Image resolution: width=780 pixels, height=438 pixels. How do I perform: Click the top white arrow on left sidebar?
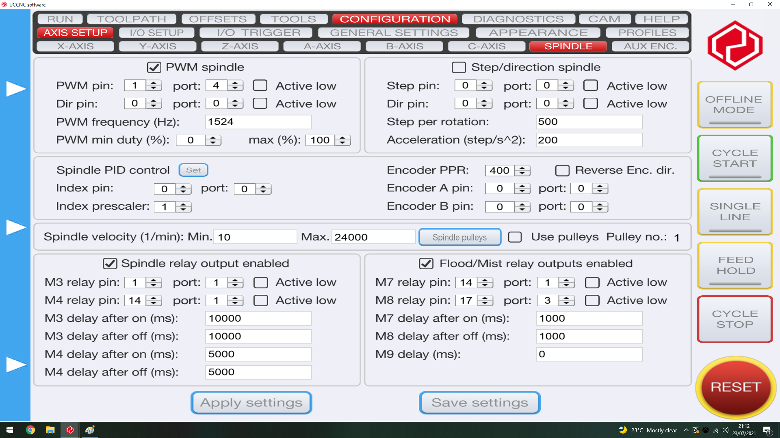(x=15, y=89)
